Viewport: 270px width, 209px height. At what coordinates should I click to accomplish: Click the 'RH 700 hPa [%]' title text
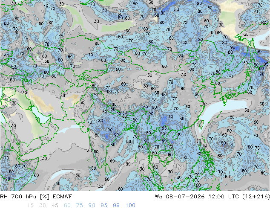point(25,197)
